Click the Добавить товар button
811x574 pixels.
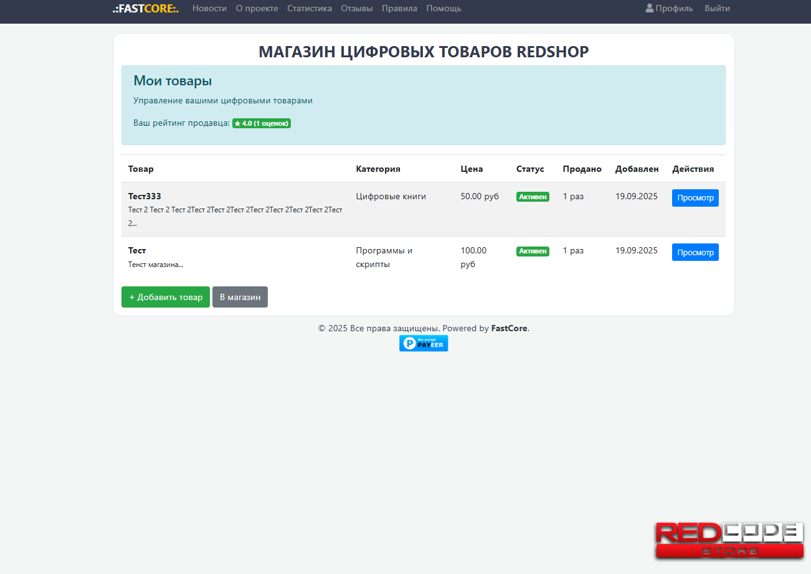point(166,297)
